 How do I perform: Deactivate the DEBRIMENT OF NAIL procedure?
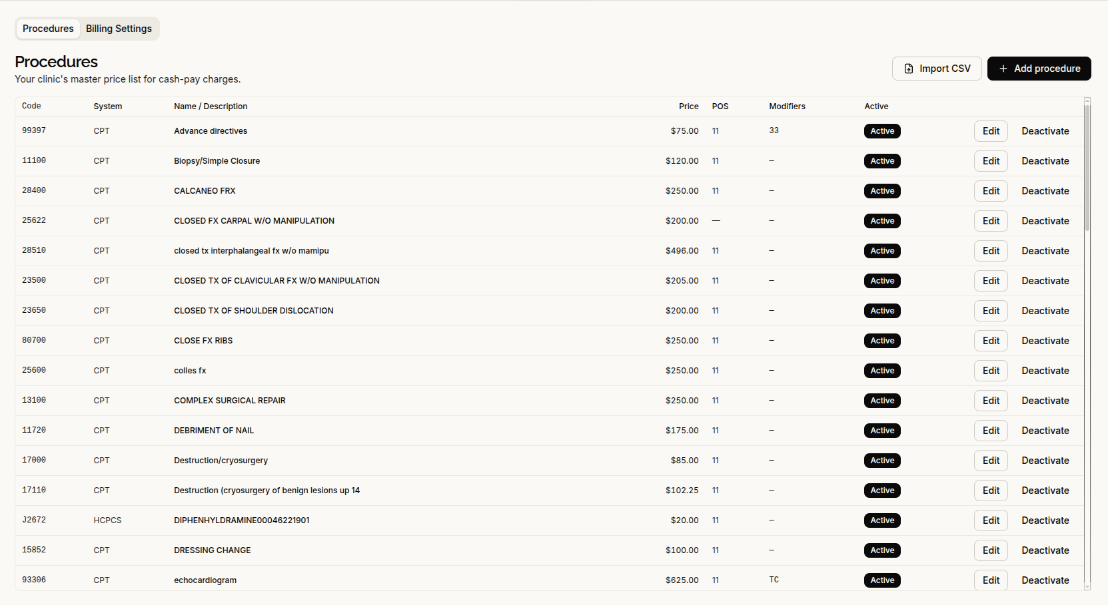click(x=1045, y=431)
